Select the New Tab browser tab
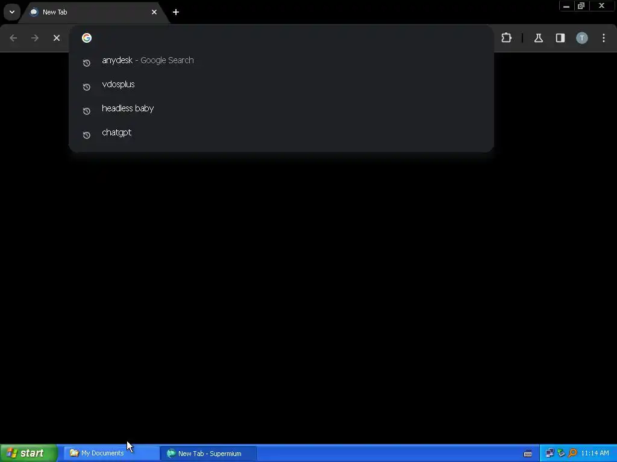Screen dimensions: 617x462 [93, 12]
